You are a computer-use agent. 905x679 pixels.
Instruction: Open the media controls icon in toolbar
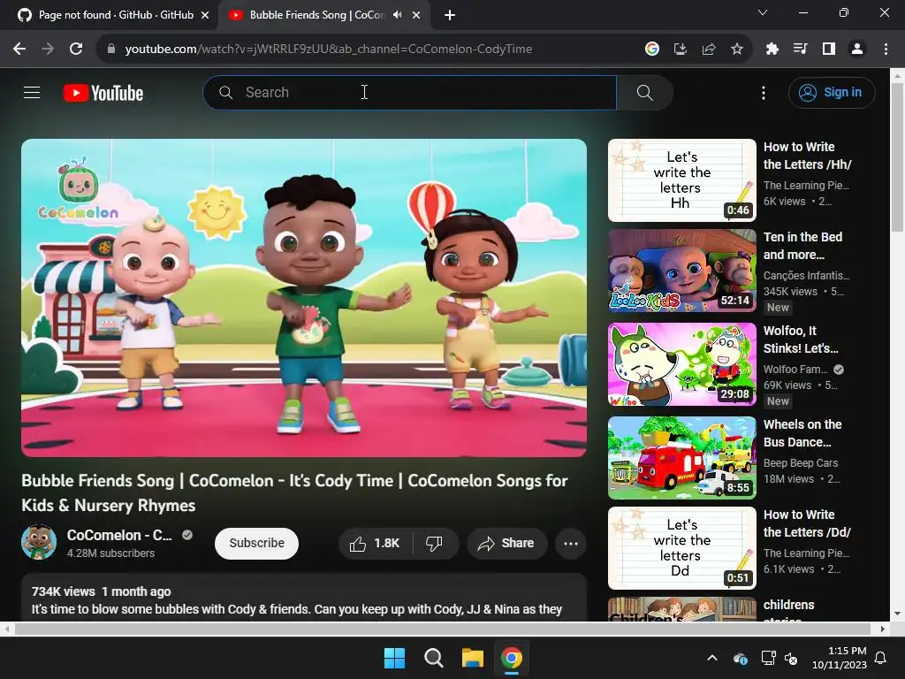(800, 50)
